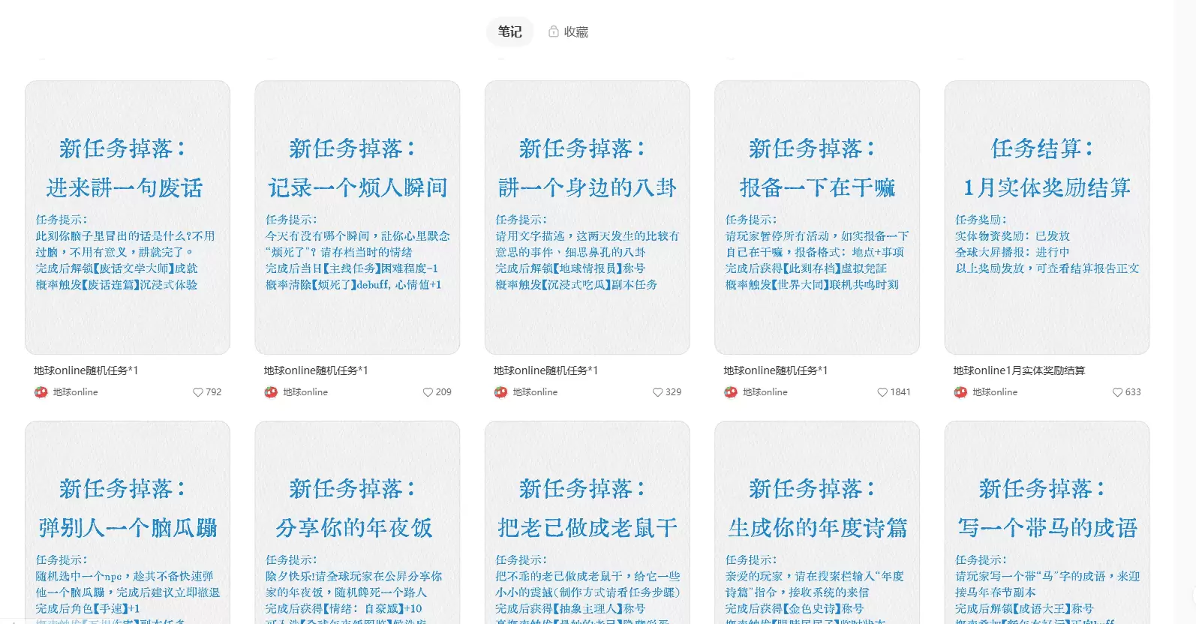
Task: Open 地球online profile link under 633-likes note
Action: coord(995,392)
